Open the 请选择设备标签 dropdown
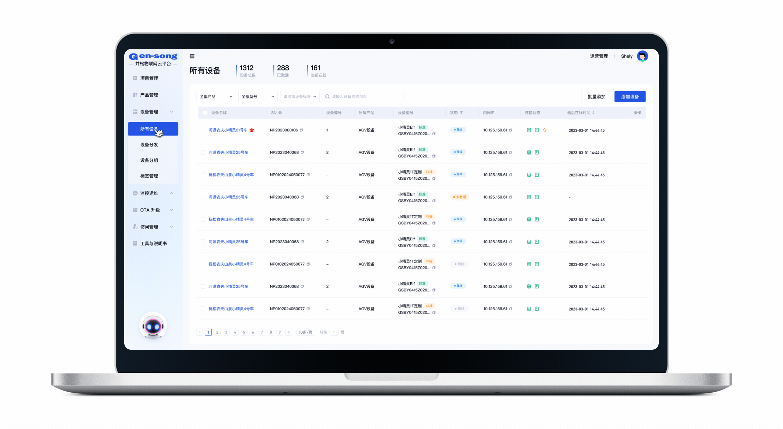The height and width of the screenshot is (429, 783). click(x=300, y=97)
